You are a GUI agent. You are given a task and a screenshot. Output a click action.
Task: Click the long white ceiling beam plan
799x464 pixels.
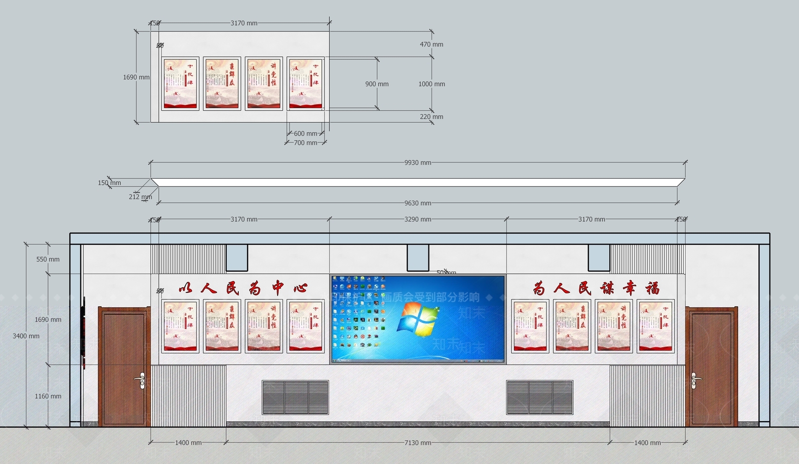point(417,183)
